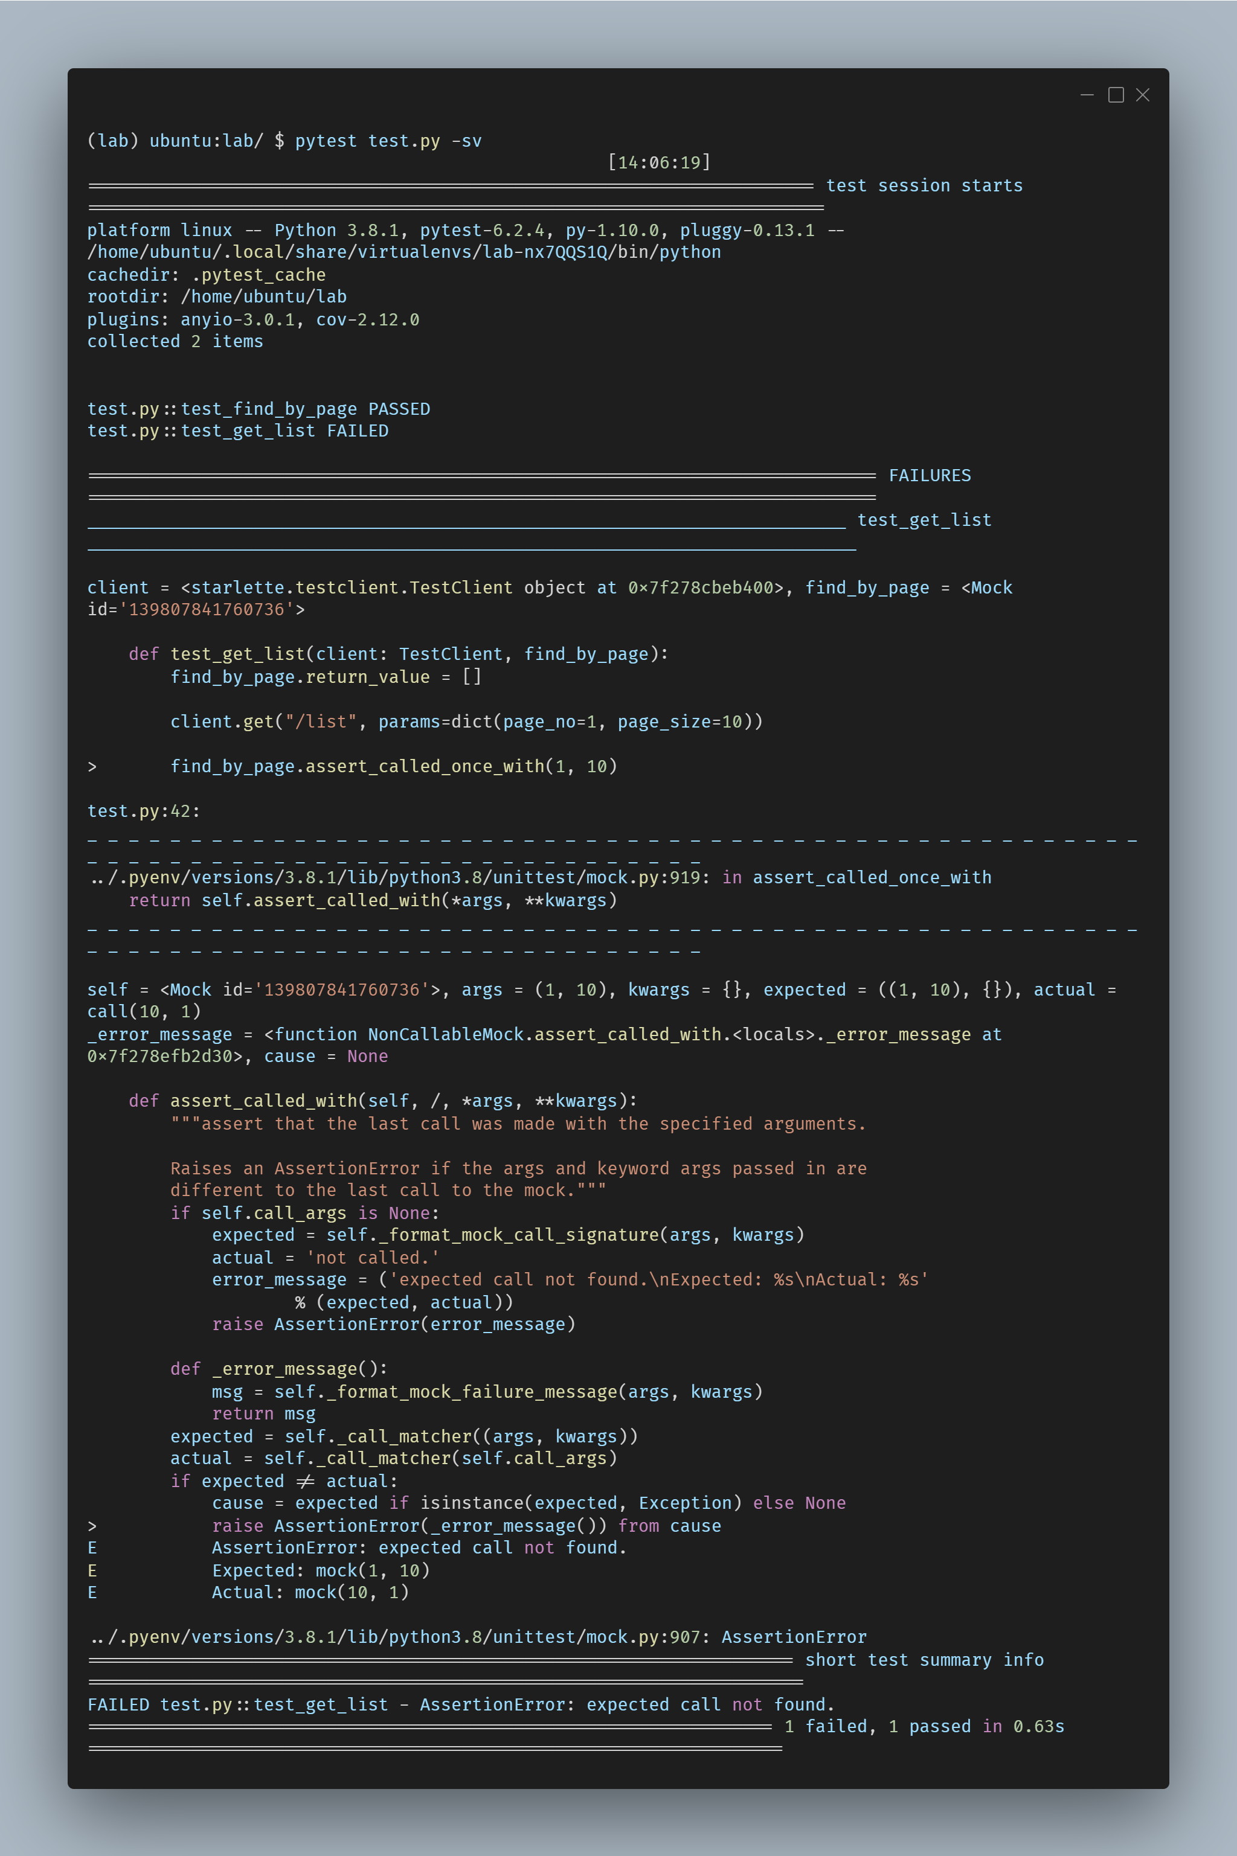
Task: Click the 'pytest test.py -sv' command text
Action: pyautogui.click(x=387, y=141)
